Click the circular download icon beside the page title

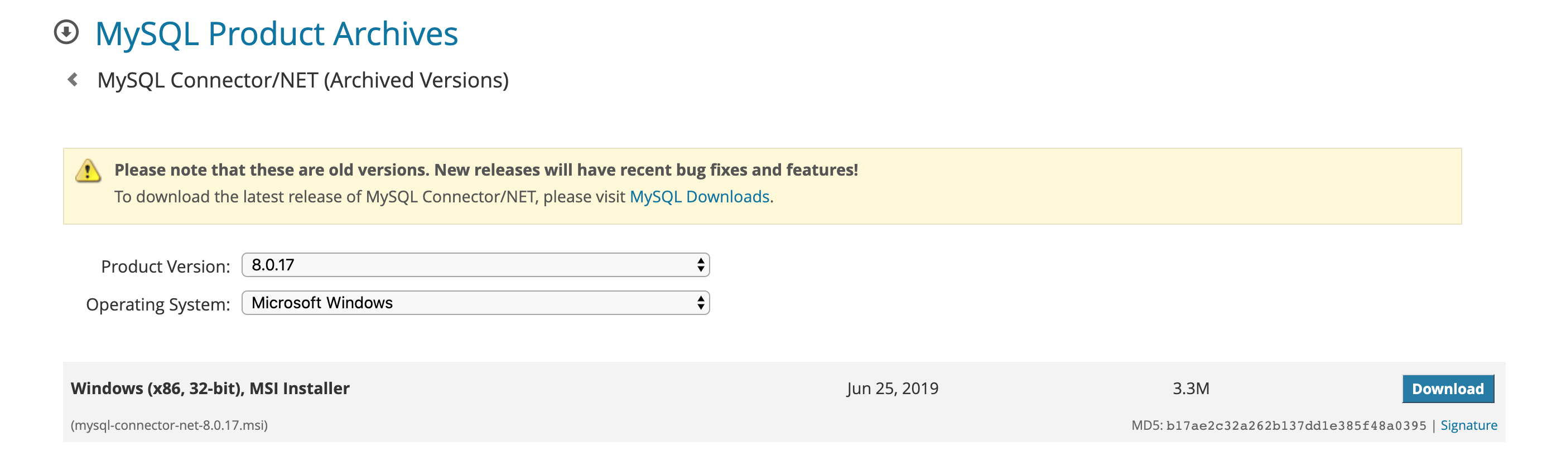[66, 32]
